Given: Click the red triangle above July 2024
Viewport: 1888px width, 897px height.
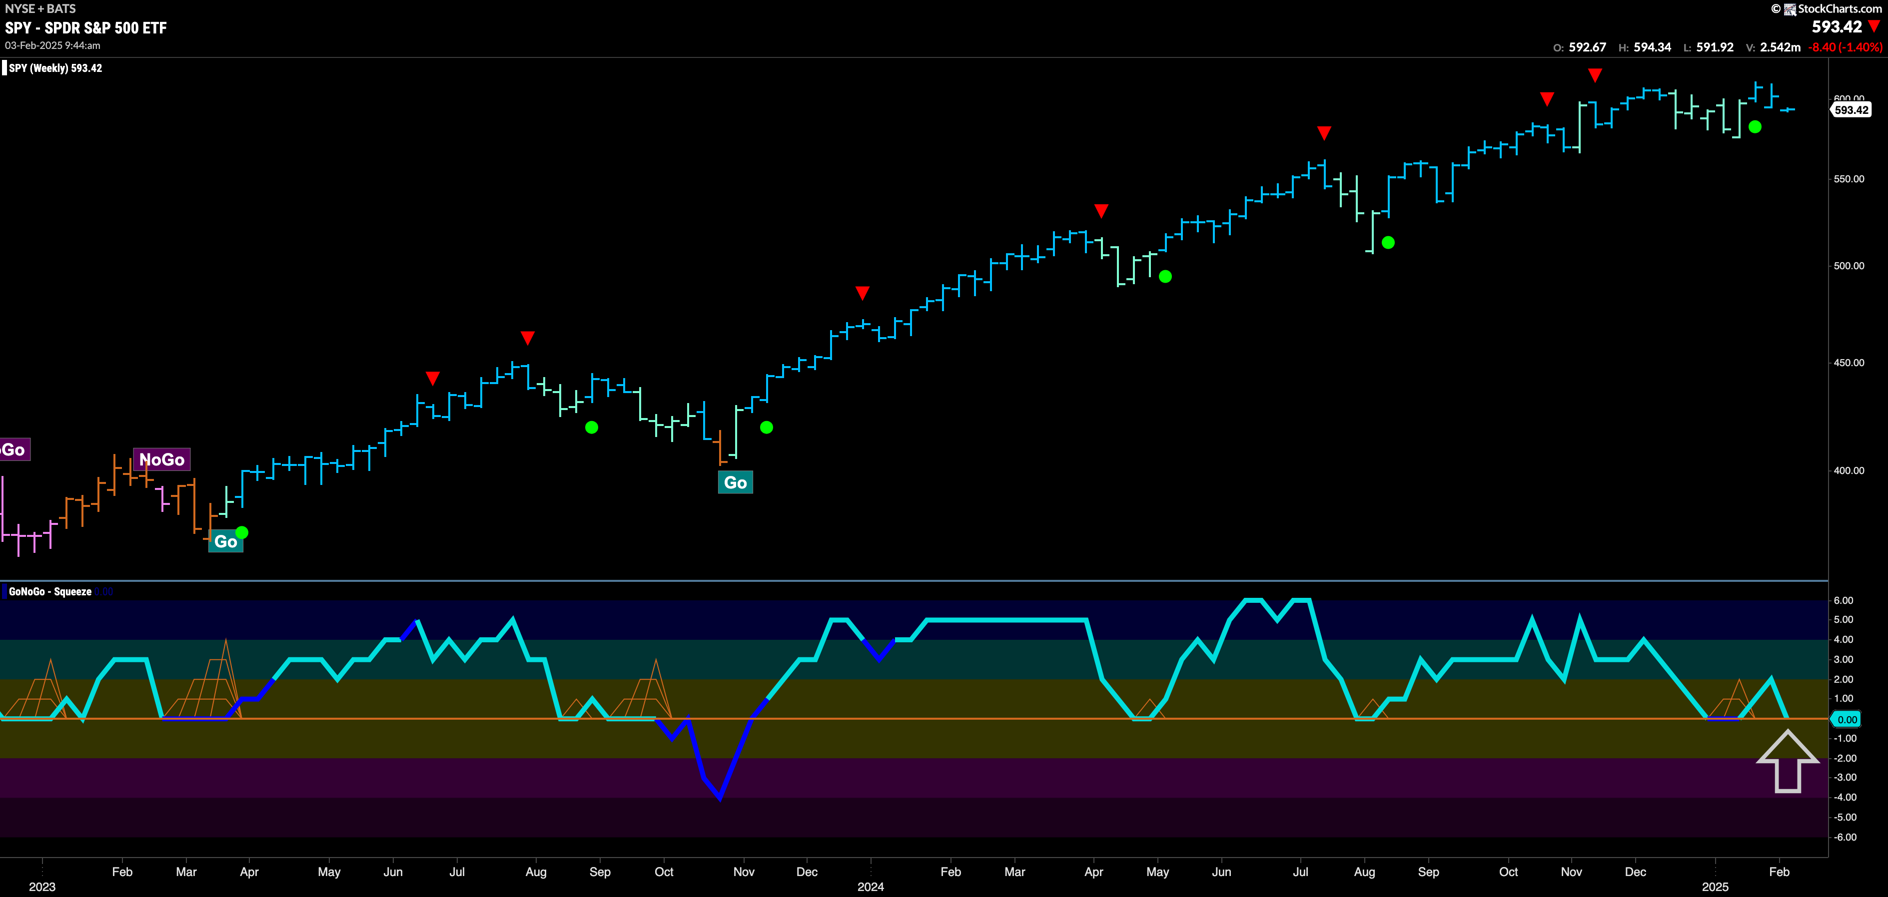Looking at the screenshot, I should [1324, 132].
